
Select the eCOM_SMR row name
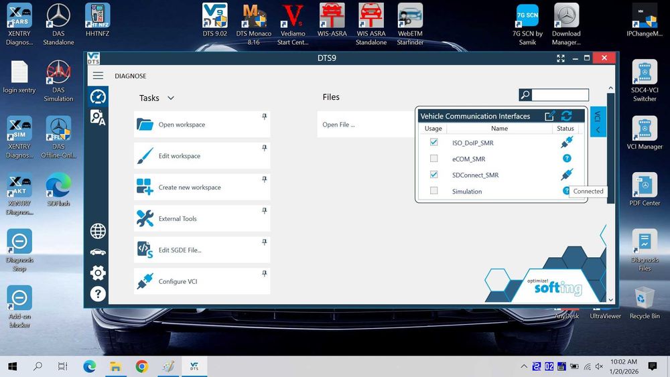[468, 159]
